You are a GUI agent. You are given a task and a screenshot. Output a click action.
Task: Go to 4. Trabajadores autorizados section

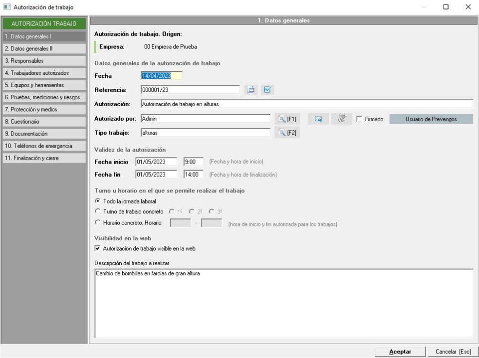(x=44, y=73)
